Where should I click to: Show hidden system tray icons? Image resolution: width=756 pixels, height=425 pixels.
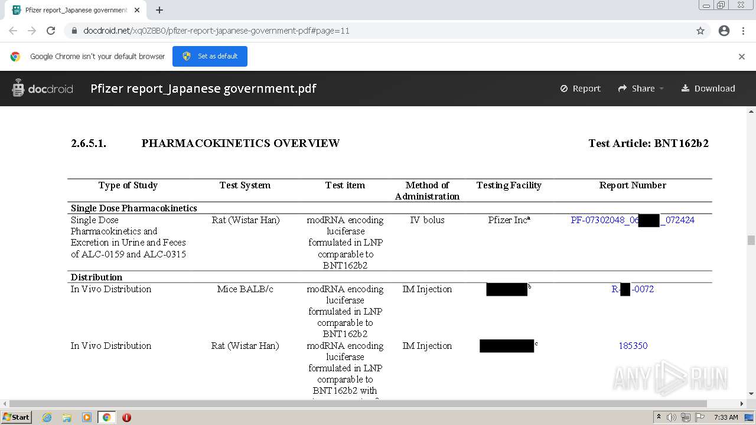[659, 417]
